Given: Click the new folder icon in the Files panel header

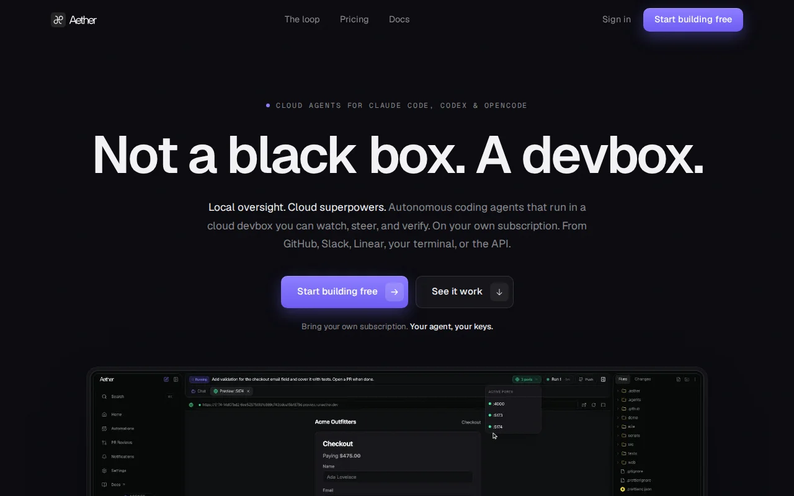Looking at the screenshot, I should click(687, 379).
